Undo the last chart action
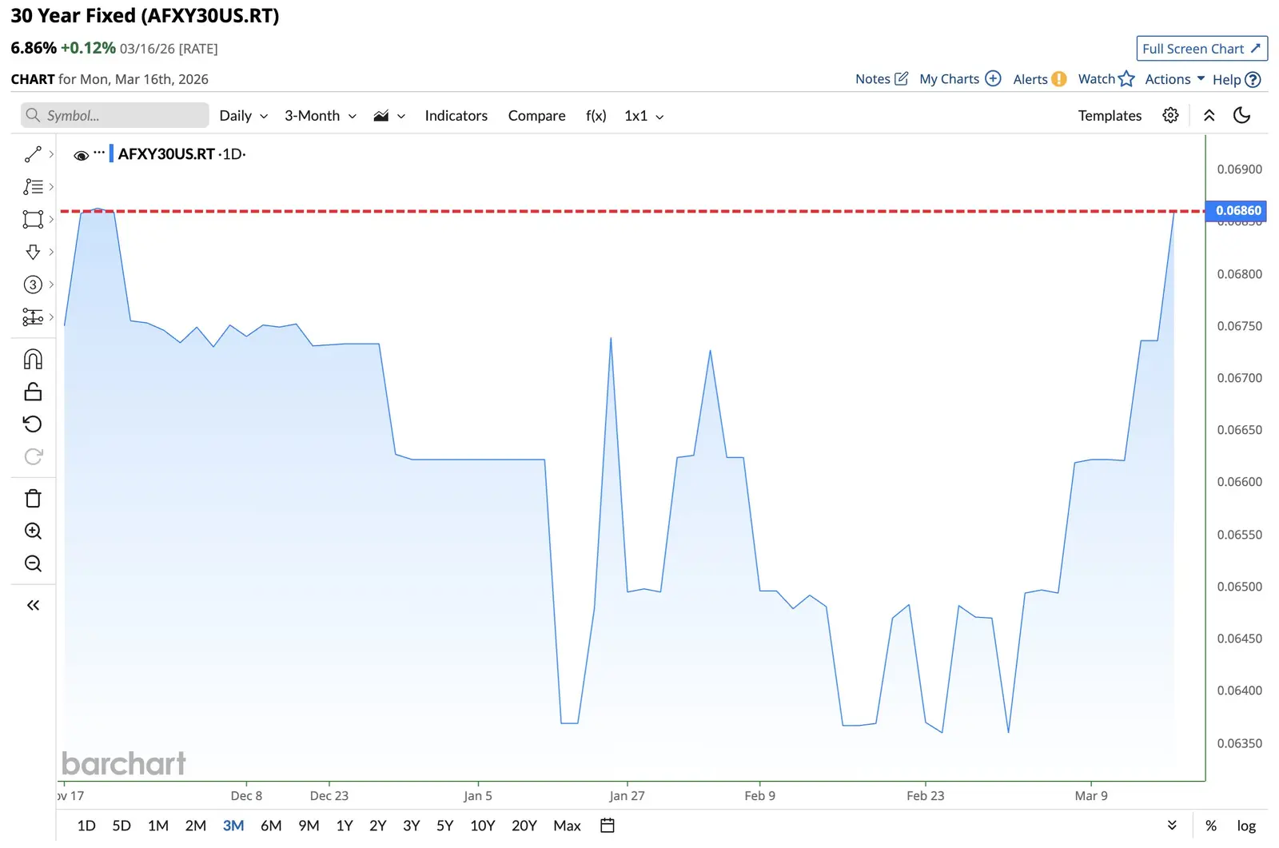The image size is (1279, 848). (x=33, y=424)
